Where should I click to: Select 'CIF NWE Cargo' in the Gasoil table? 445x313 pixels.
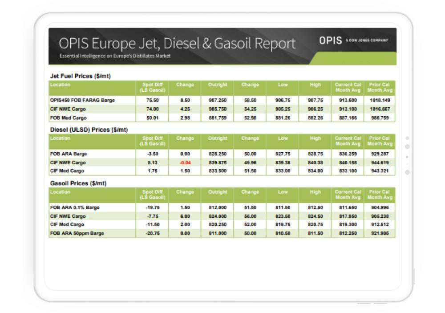coord(68,216)
